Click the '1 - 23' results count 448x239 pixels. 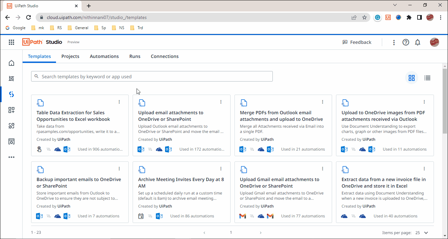pos(36,233)
